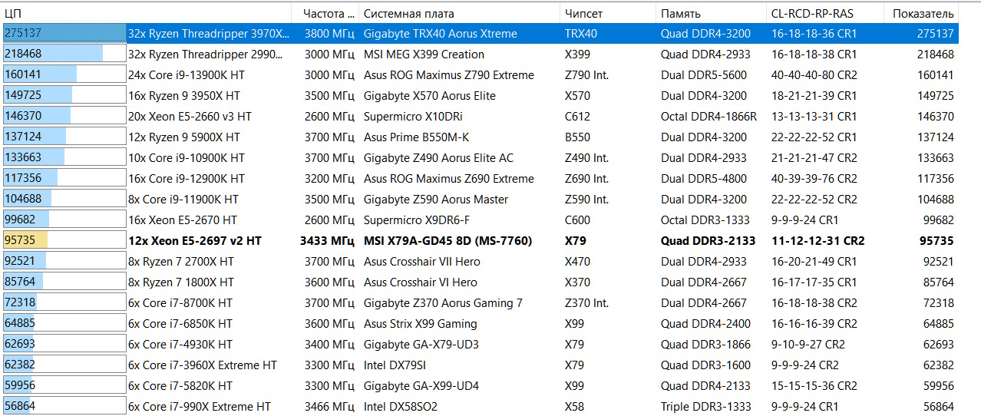
Task: Click the Octal DDR4-1866R memory cell
Action: point(708,117)
